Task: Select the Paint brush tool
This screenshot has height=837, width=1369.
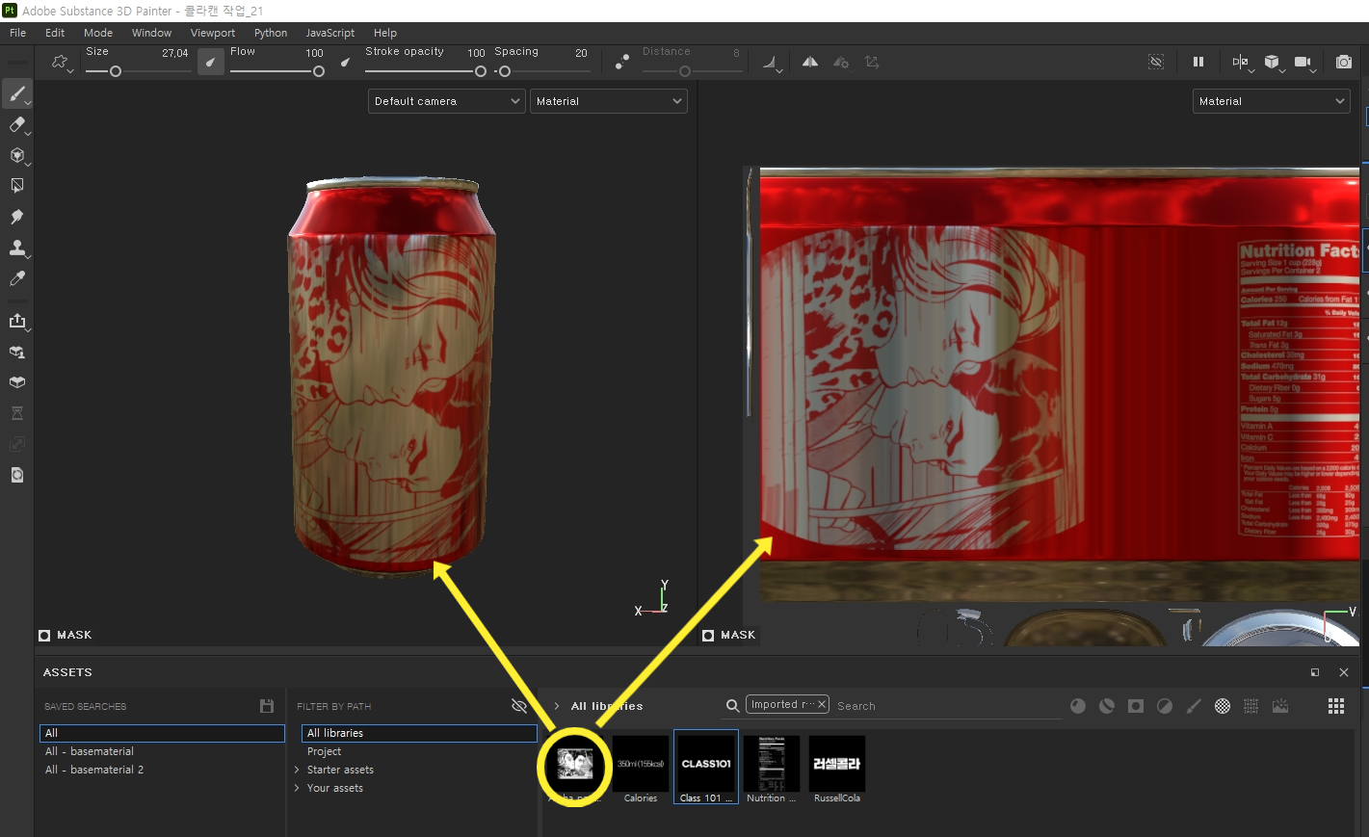Action: (16, 93)
